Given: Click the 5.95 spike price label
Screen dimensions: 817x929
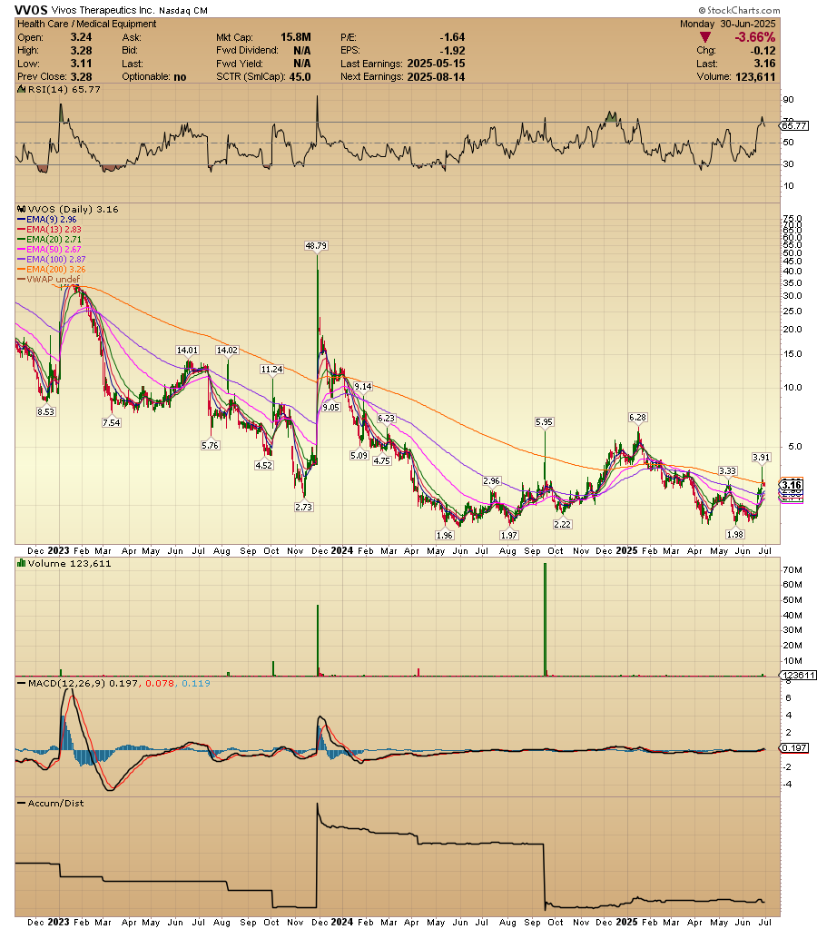Looking at the screenshot, I should 544,422.
